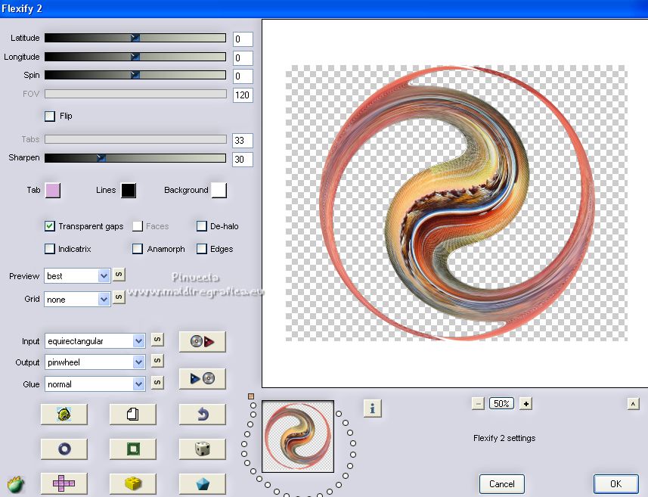Click the FOV value field showing 120
Image resolution: width=648 pixels, height=497 pixels.
click(x=243, y=95)
